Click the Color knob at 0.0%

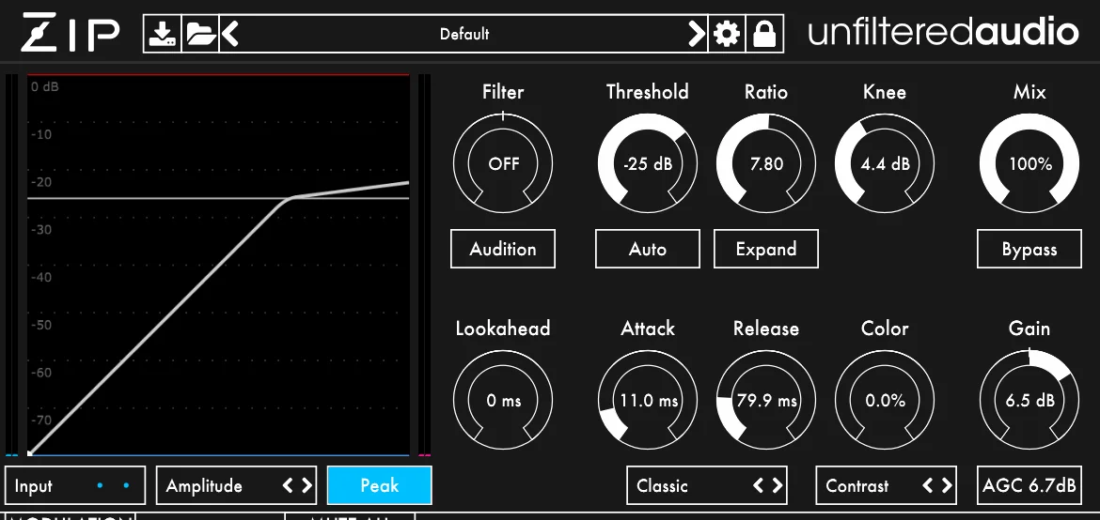[885, 400]
